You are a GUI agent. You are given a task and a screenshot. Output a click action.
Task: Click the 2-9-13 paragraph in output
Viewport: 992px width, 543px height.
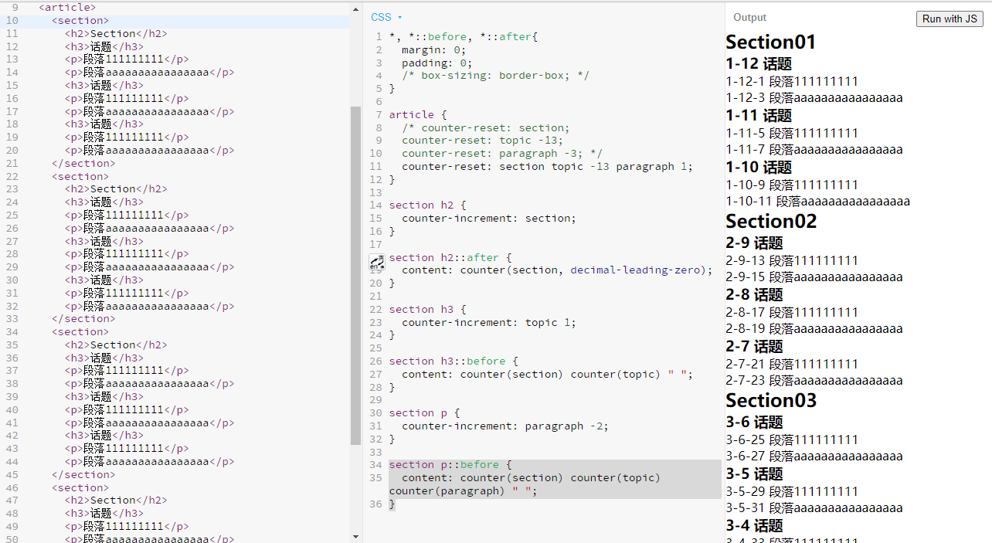pos(791,260)
